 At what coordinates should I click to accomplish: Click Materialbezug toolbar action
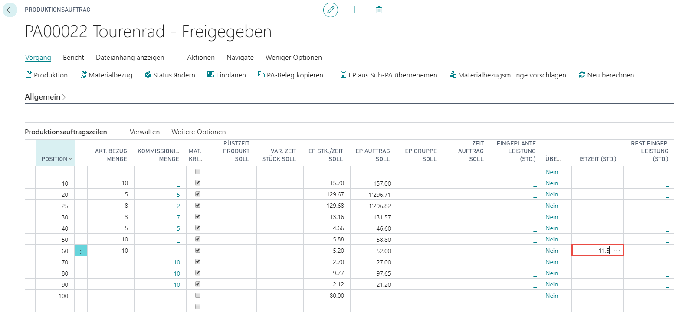coord(106,75)
